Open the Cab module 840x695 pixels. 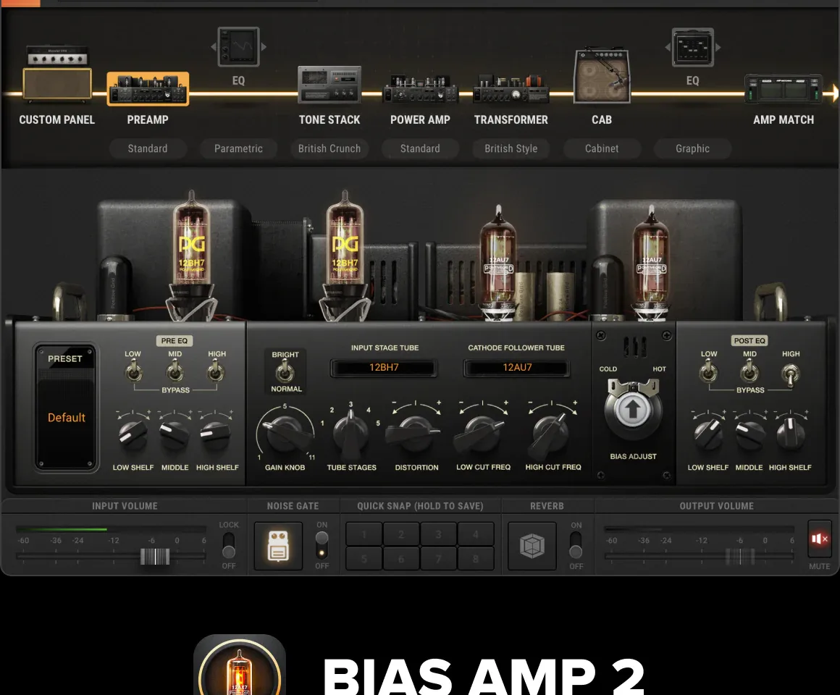602,75
